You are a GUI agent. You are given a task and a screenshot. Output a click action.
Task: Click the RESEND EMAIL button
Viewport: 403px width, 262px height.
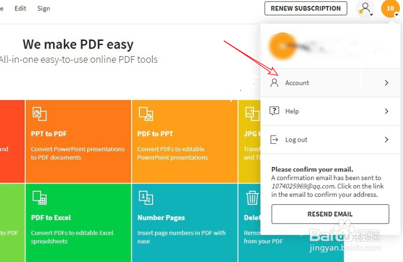[331, 214]
